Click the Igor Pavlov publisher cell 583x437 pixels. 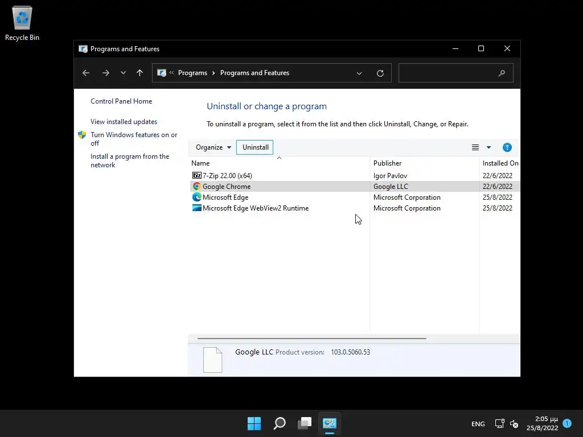click(390, 176)
